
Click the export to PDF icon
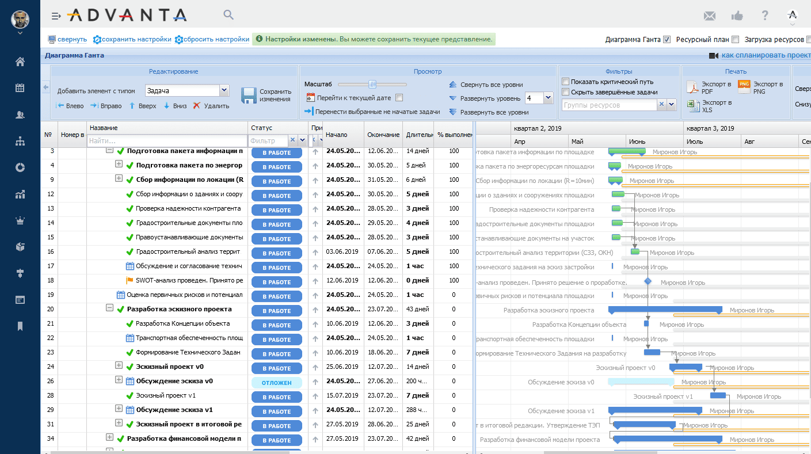point(692,87)
